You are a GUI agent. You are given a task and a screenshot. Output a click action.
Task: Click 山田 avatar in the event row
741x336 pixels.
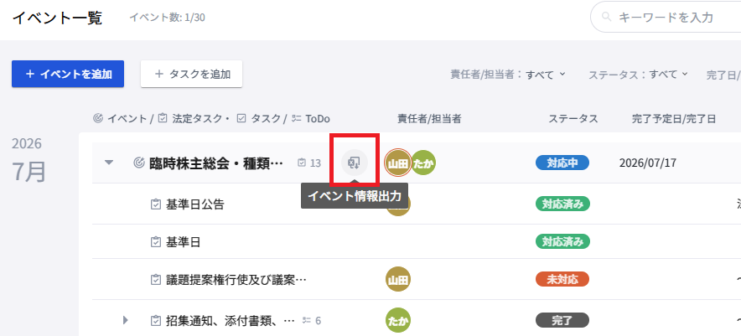pos(397,163)
